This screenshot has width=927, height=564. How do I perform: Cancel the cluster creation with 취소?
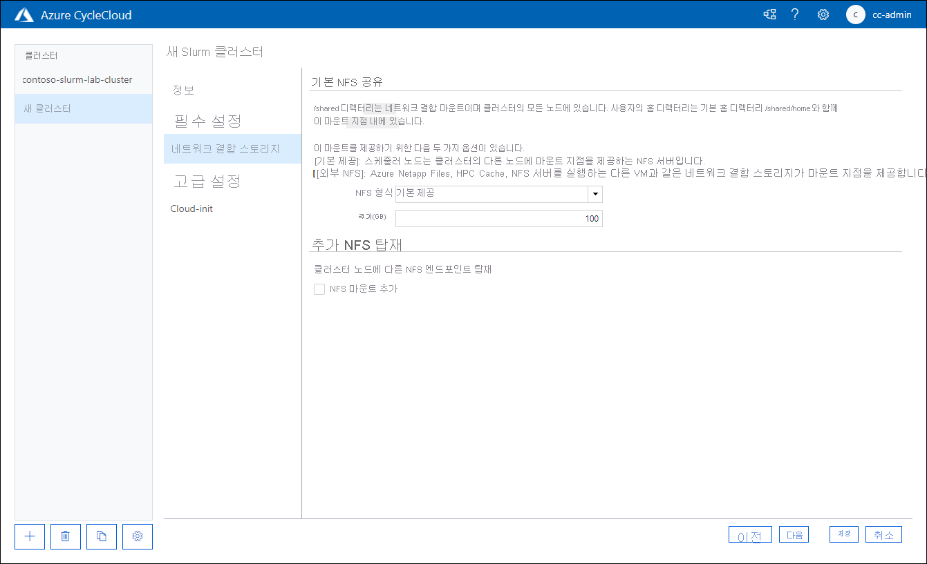[883, 534]
